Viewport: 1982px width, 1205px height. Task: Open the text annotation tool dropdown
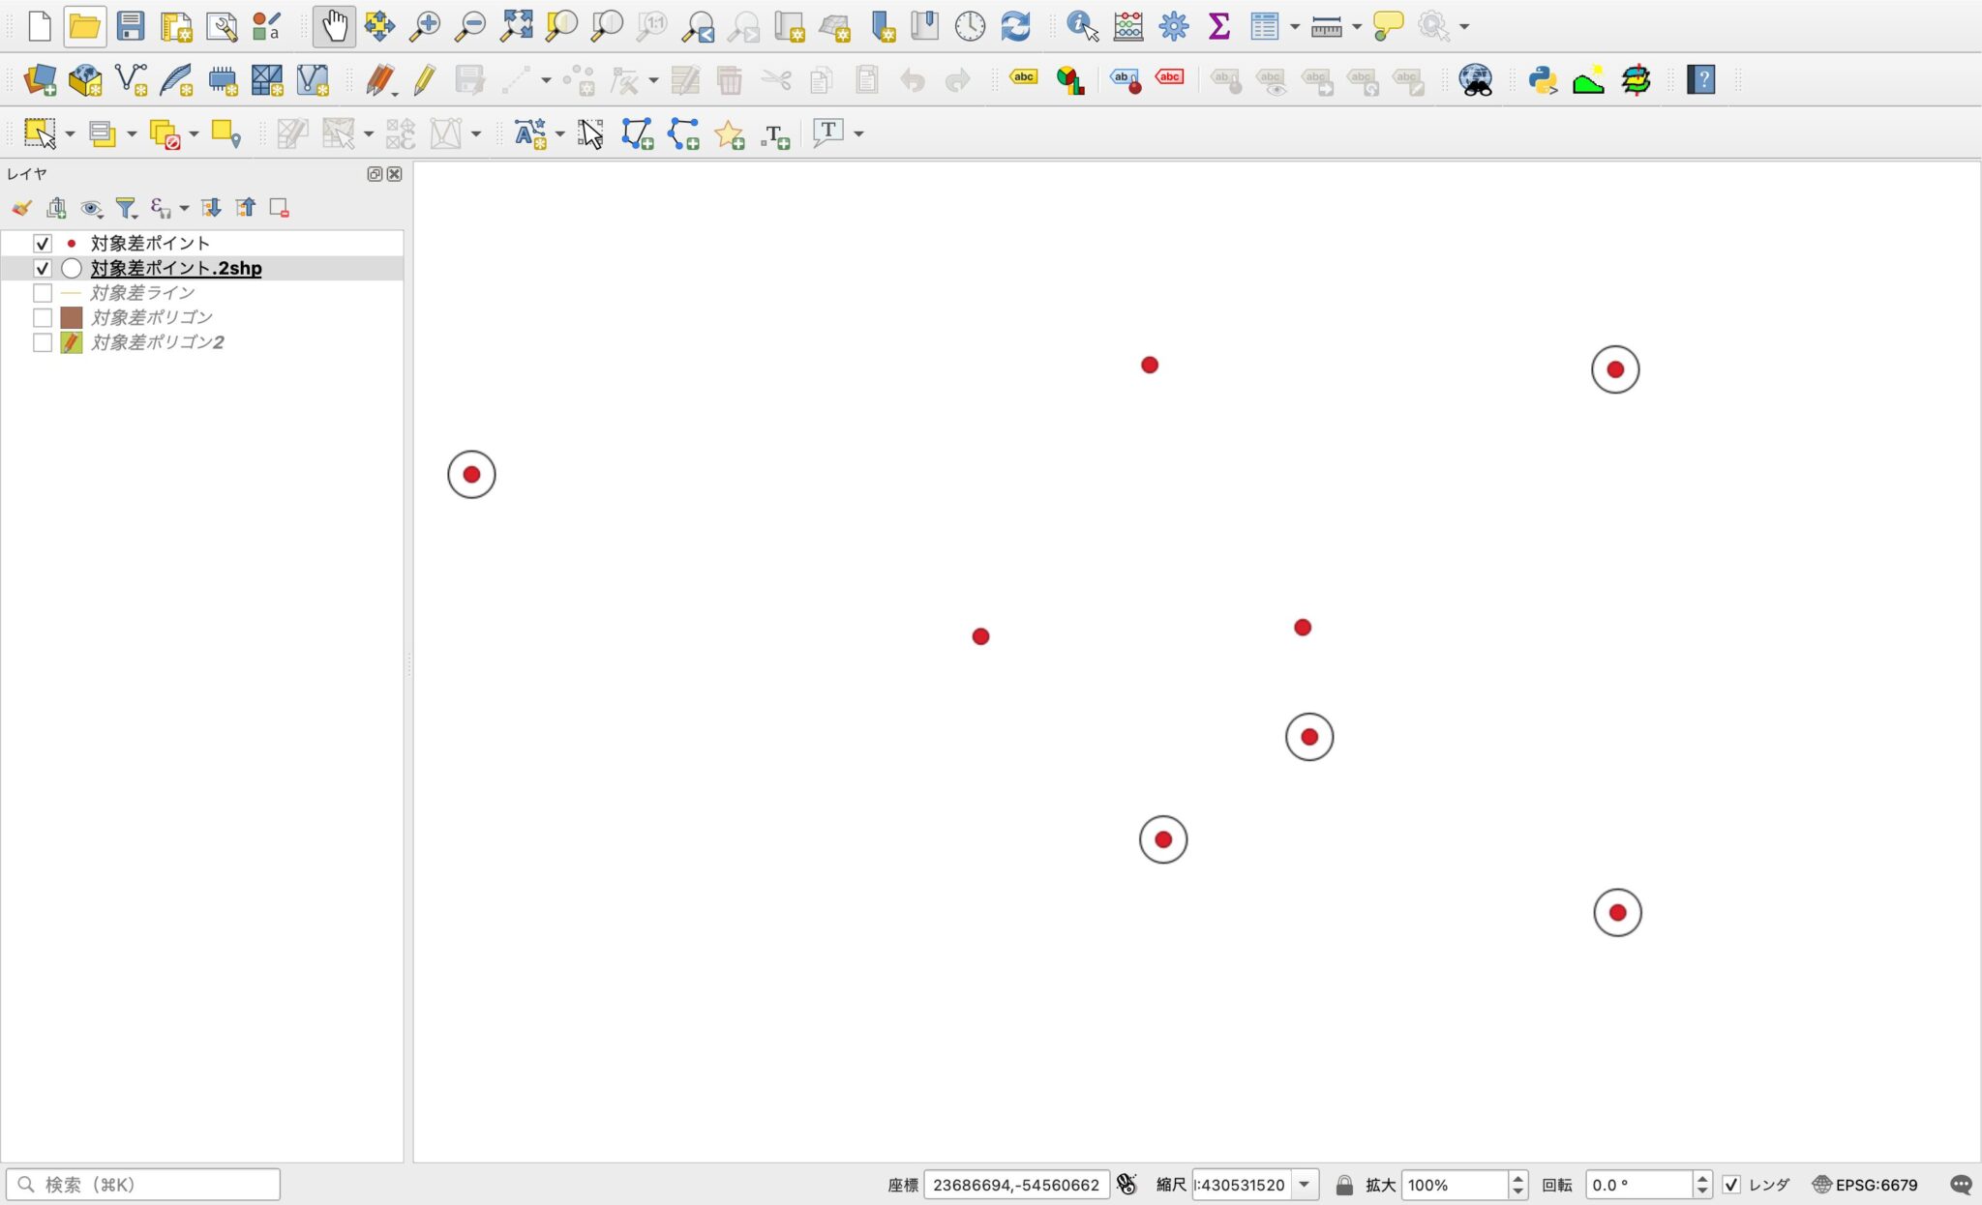click(x=858, y=134)
